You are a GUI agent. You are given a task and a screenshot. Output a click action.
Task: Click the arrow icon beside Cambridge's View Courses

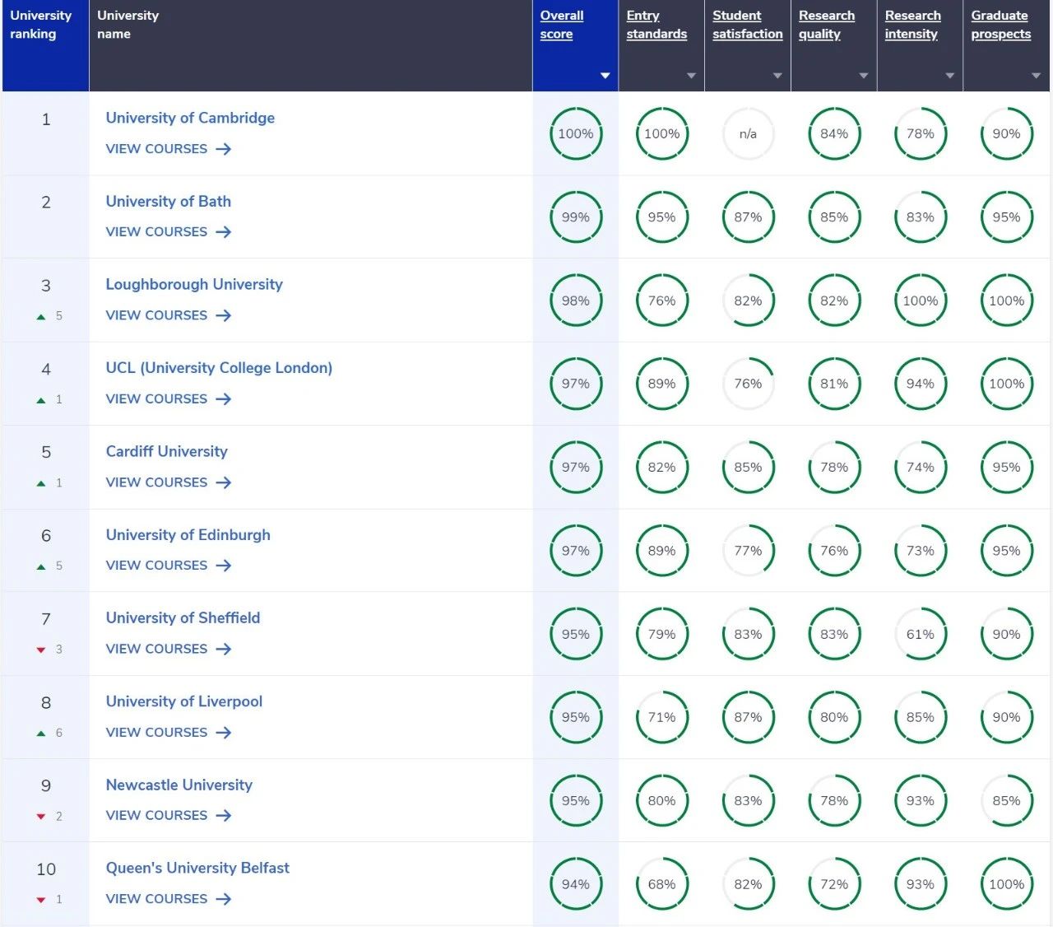tap(223, 149)
